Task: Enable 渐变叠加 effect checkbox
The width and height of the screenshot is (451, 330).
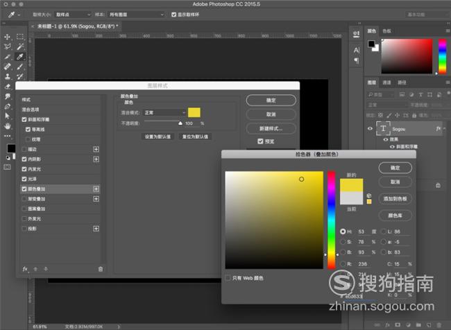Action: [x=24, y=199]
